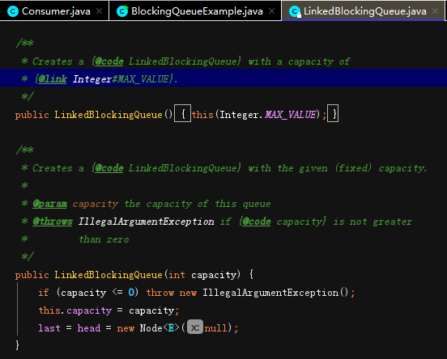Click the first @code tag in the top comment
This screenshot has height=359, width=447.
click(109, 61)
